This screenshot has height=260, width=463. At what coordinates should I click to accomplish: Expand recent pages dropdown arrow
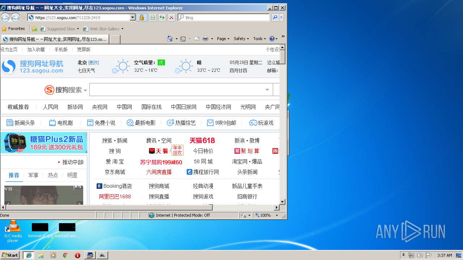click(23, 17)
